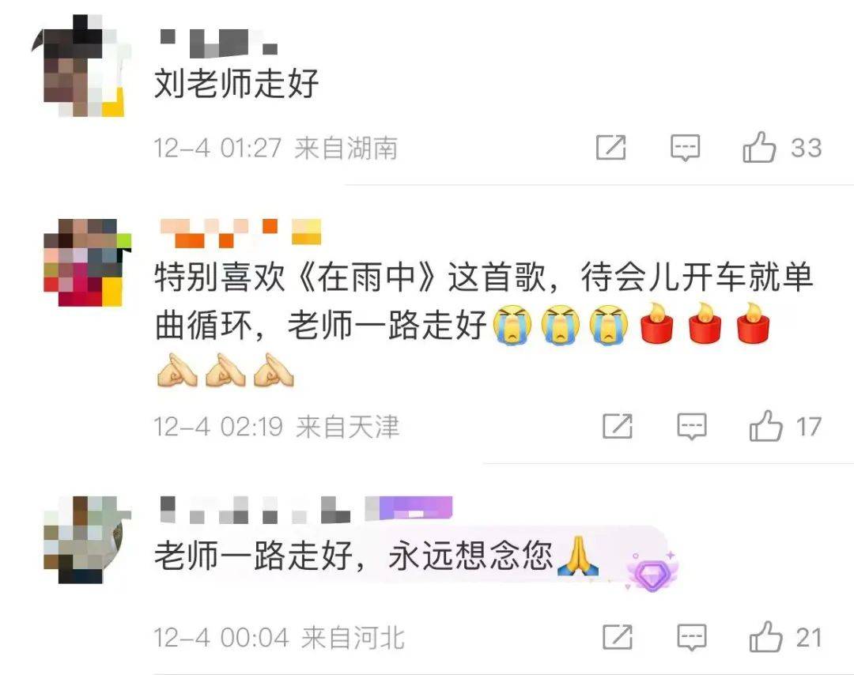Like the 刘老师走好 comment
Viewport: 854px width, 675px height.
[758, 148]
